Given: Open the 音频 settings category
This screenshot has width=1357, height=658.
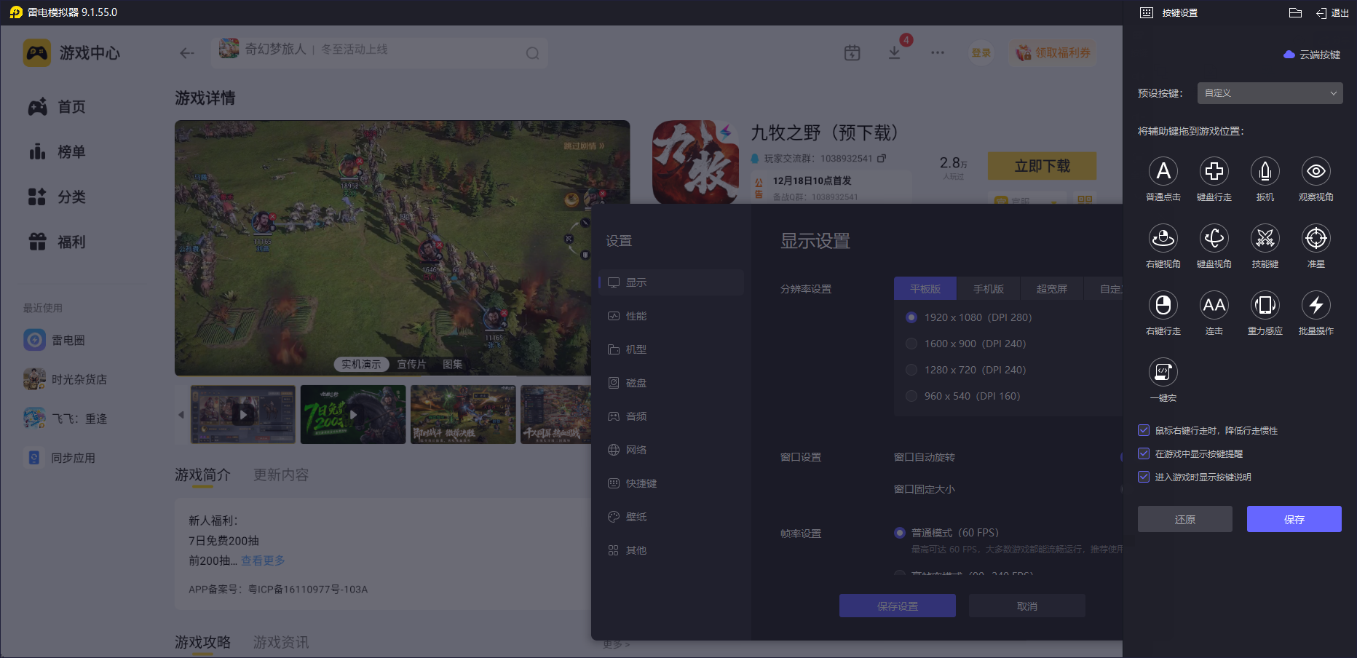Looking at the screenshot, I should [671, 416].
